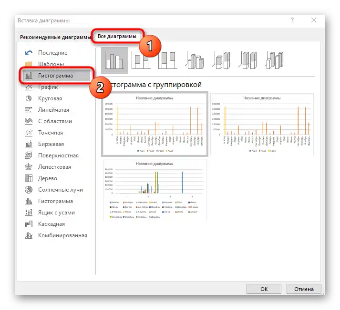Select the highlighted first chart preview thumbnail
The width and height of the screenshot is (340, 310).
(155, 124)
